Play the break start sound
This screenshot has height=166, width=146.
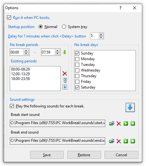point(126,123)
